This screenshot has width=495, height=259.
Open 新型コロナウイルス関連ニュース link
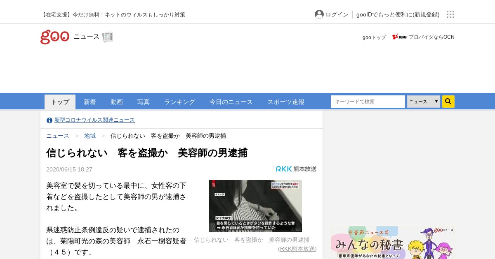click(x=94, y=120)
